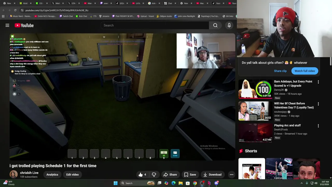Image resolution: width=332 pixels, height=187 pixels.
Task: Open Google Chrome from taskbar
Action: (195, 183)
